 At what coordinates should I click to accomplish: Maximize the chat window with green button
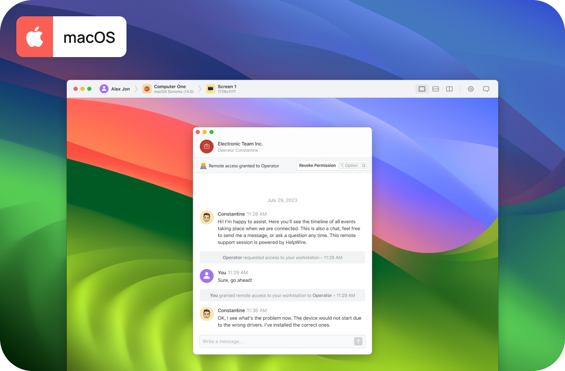pos(212,132)
